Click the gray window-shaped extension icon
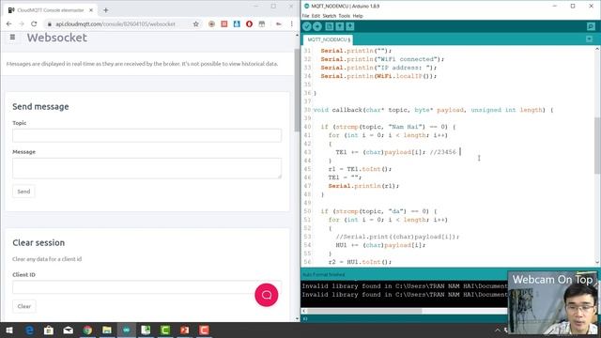The image size is (601, 338). [x=262, y=23]
